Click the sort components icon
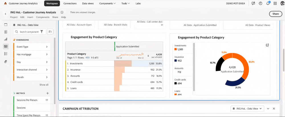This screenshot has width=285, height=117. point(50,32)
